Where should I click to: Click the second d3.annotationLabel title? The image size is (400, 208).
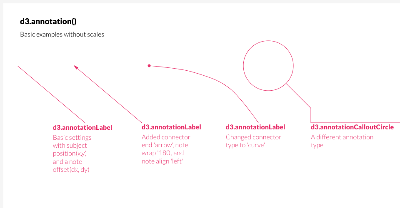(x=171, y=127)
